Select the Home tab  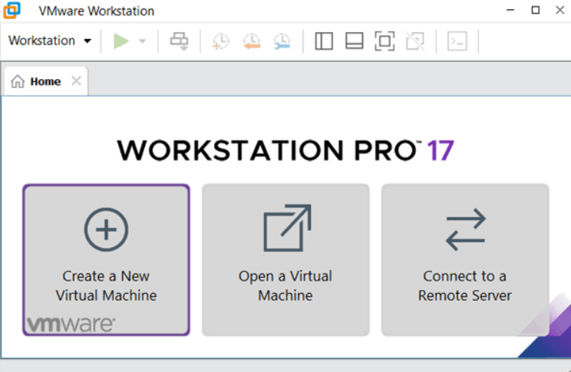click(46, 81)
